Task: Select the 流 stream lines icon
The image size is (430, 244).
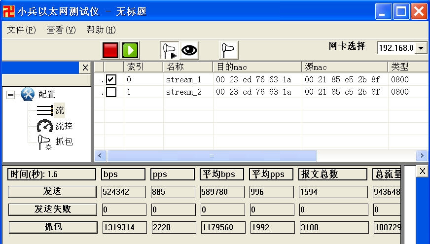Action: tap(45, 110)
